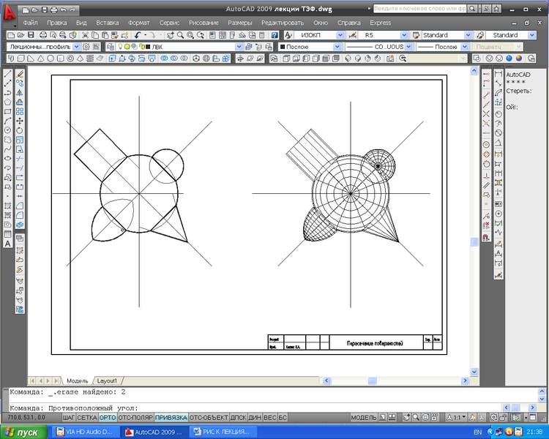Expand the ЛВК layer dropdown
The width and height of the screenshot is (549, 439).
240,47
